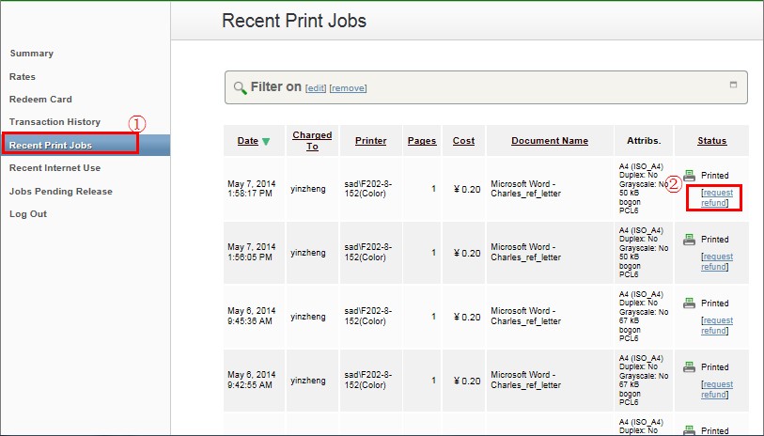Viewport: 764px width, 436px height.
Task: View Recent Internet Use
Action: click(x=55, y=168)
